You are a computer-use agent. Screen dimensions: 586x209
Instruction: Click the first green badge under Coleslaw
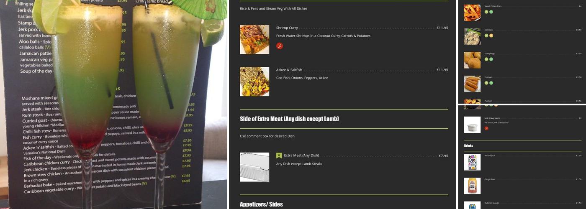(486, 36)
